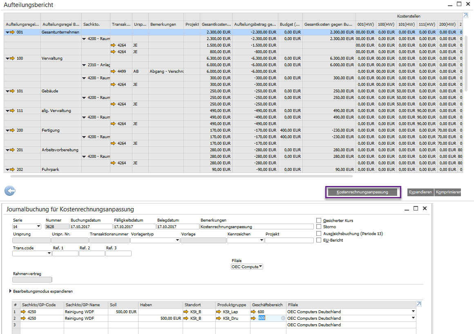Open link arrow for Standort KSt_B row 2

click(x=186, y=318)
